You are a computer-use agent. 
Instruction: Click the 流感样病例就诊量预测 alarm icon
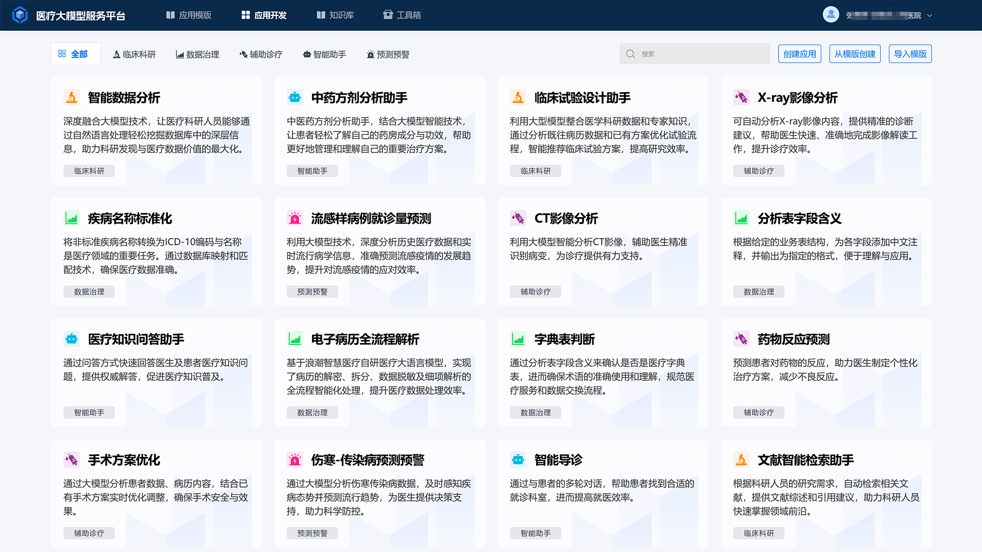pos(295,218)
